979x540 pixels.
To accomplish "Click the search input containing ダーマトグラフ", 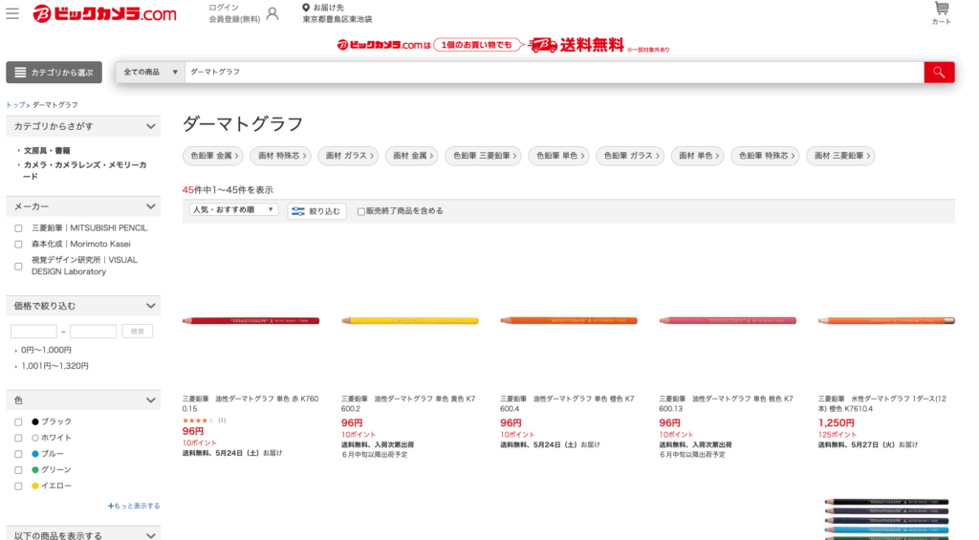I will [x=555, y=73].
